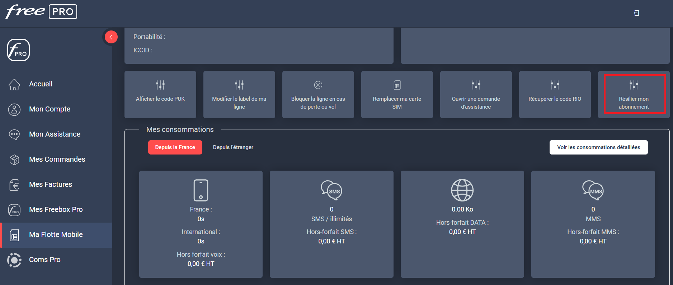Screen dimensions: 673x285
Task: Click the circled X block line icon
Action: [x=318, y=85]
